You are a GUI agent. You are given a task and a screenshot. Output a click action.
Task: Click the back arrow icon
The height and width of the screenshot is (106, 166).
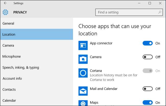click(5, 3)
